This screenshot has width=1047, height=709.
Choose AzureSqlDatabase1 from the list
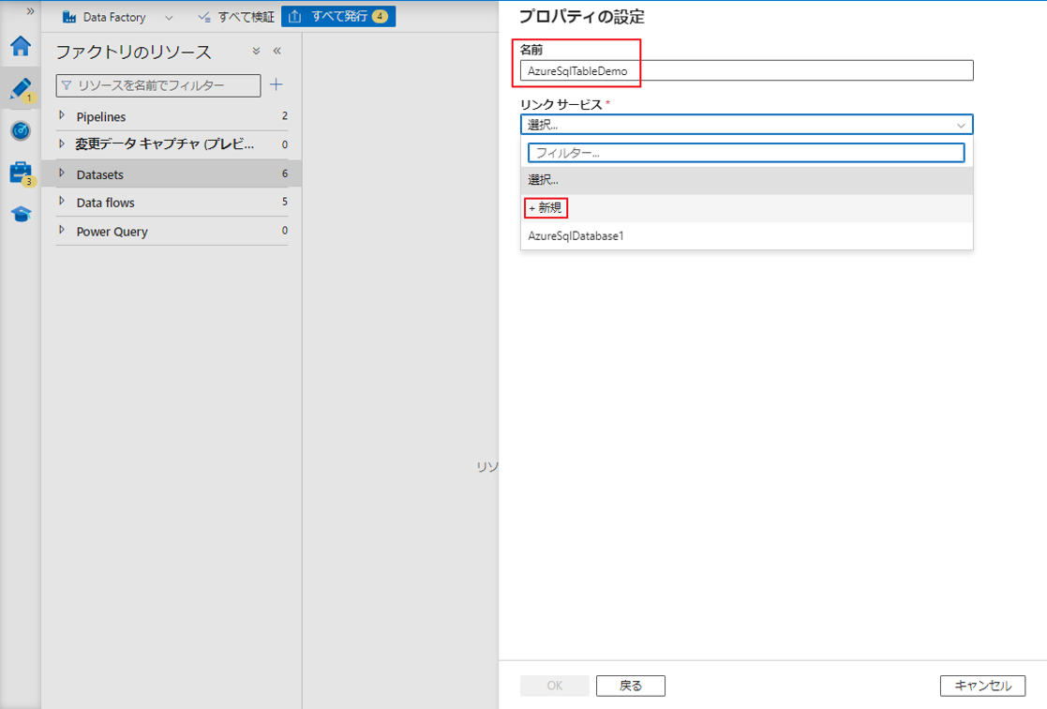click(576, 236)
